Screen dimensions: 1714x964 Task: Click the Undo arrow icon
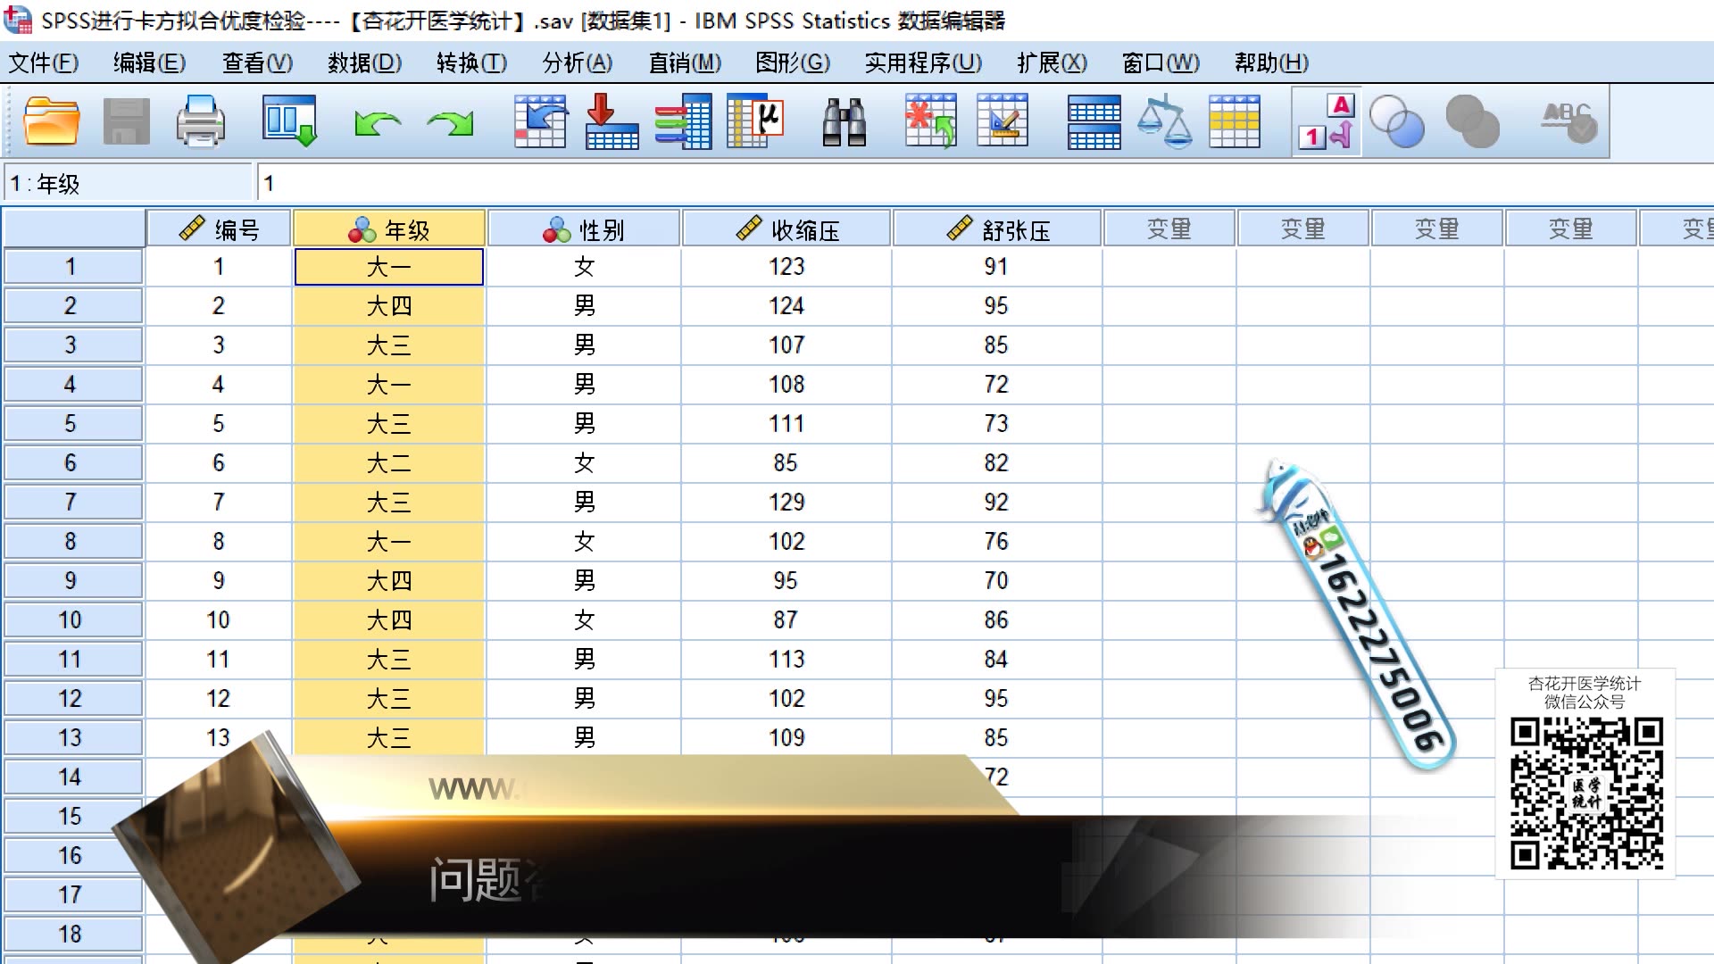click(377, 122)
